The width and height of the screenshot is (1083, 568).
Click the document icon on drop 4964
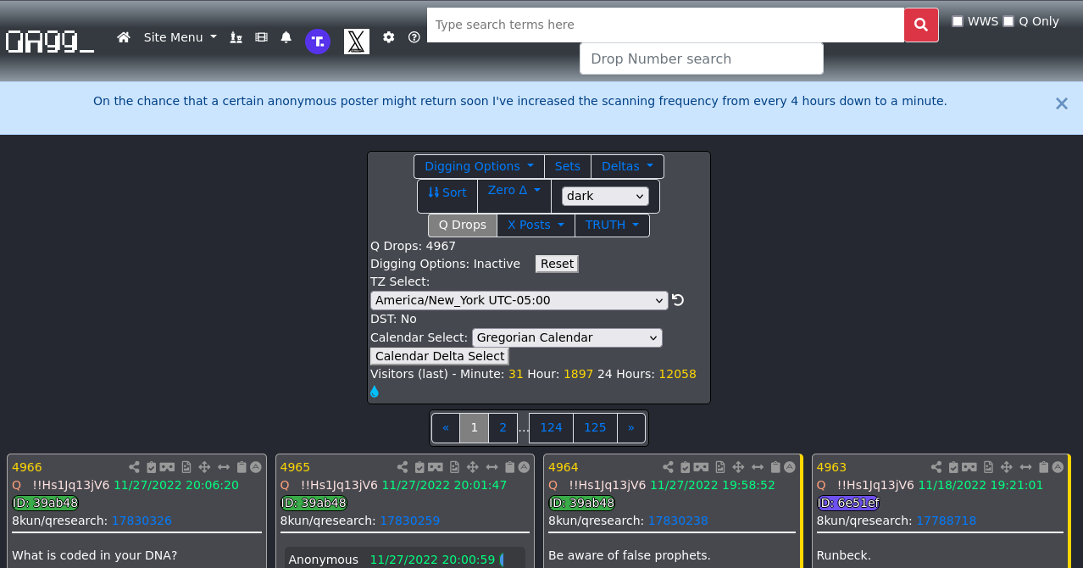pyautogui.click(x=720, y=467)
